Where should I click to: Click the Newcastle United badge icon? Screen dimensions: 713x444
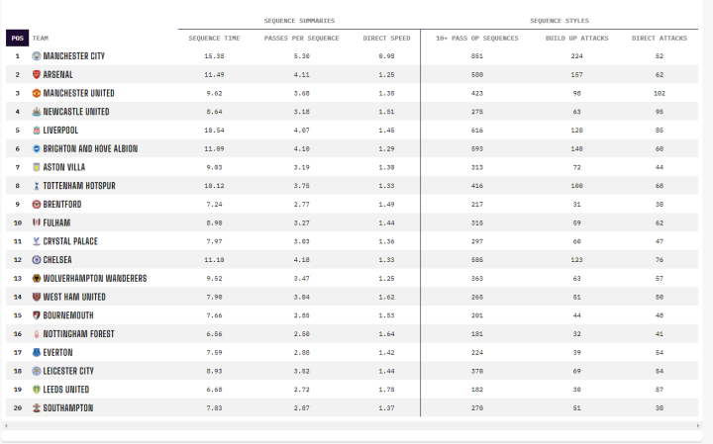[37, 112]
